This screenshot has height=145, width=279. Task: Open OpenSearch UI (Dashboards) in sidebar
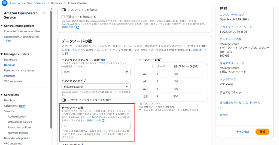[22, 37]
